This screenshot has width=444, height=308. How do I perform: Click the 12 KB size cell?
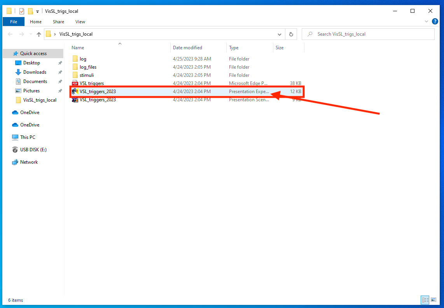(295, 92)
